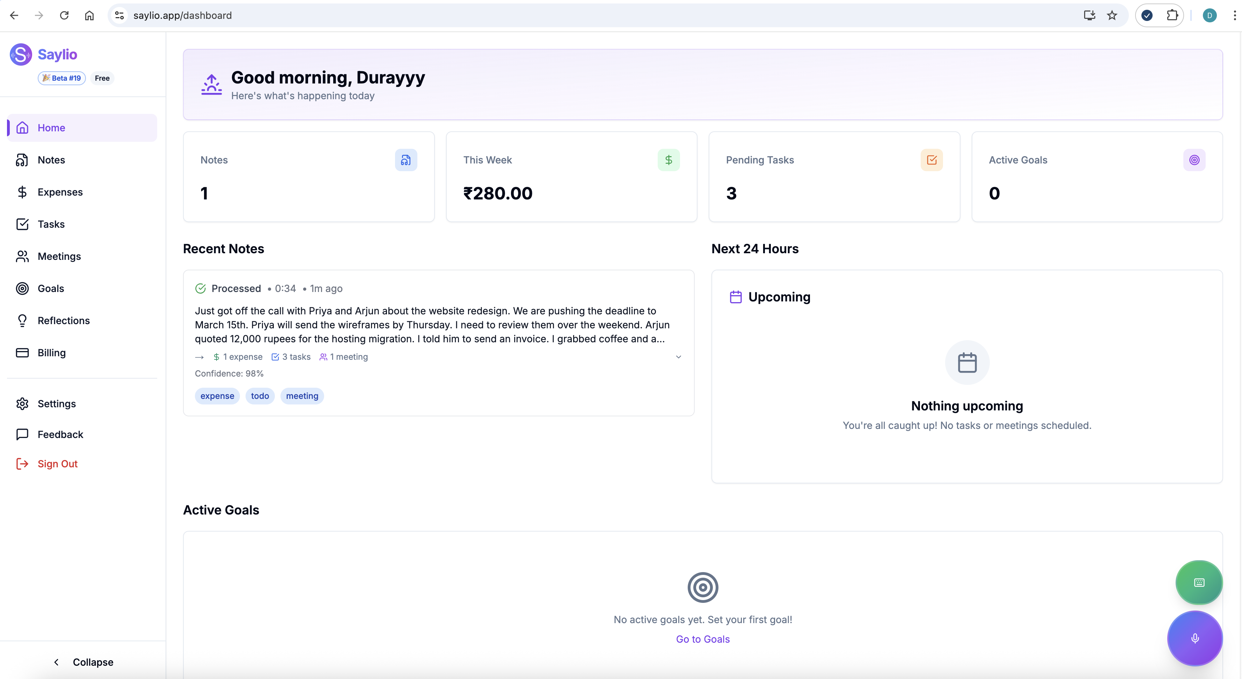
Task: Click the green keyboard input button
Action: point(1199,583)
